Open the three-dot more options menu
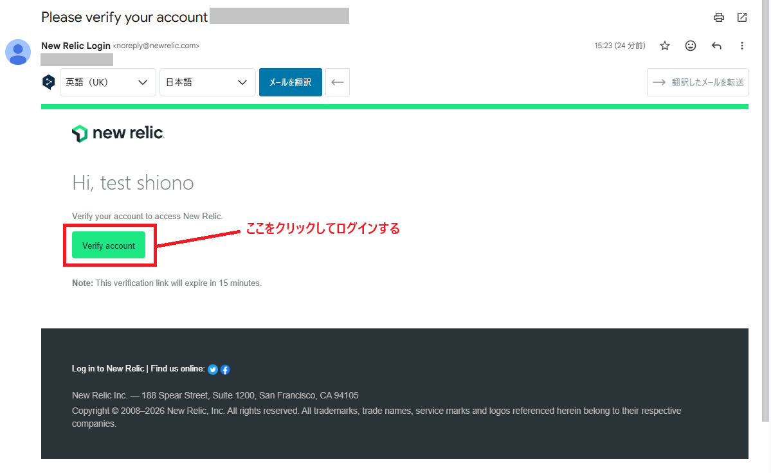 (x=742, y=46)
